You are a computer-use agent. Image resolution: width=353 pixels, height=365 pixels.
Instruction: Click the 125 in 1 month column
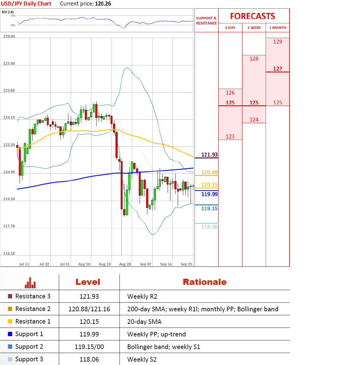[278, 103]
